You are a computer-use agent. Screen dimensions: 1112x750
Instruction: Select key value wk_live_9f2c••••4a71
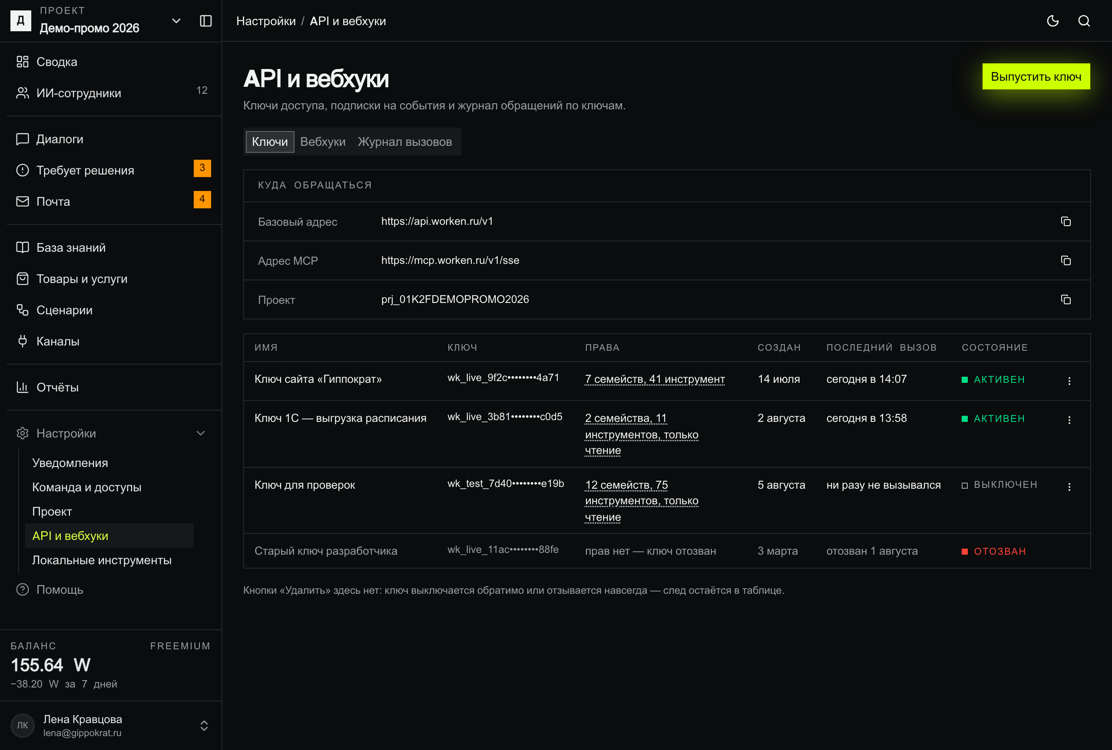tap(503, 378)
